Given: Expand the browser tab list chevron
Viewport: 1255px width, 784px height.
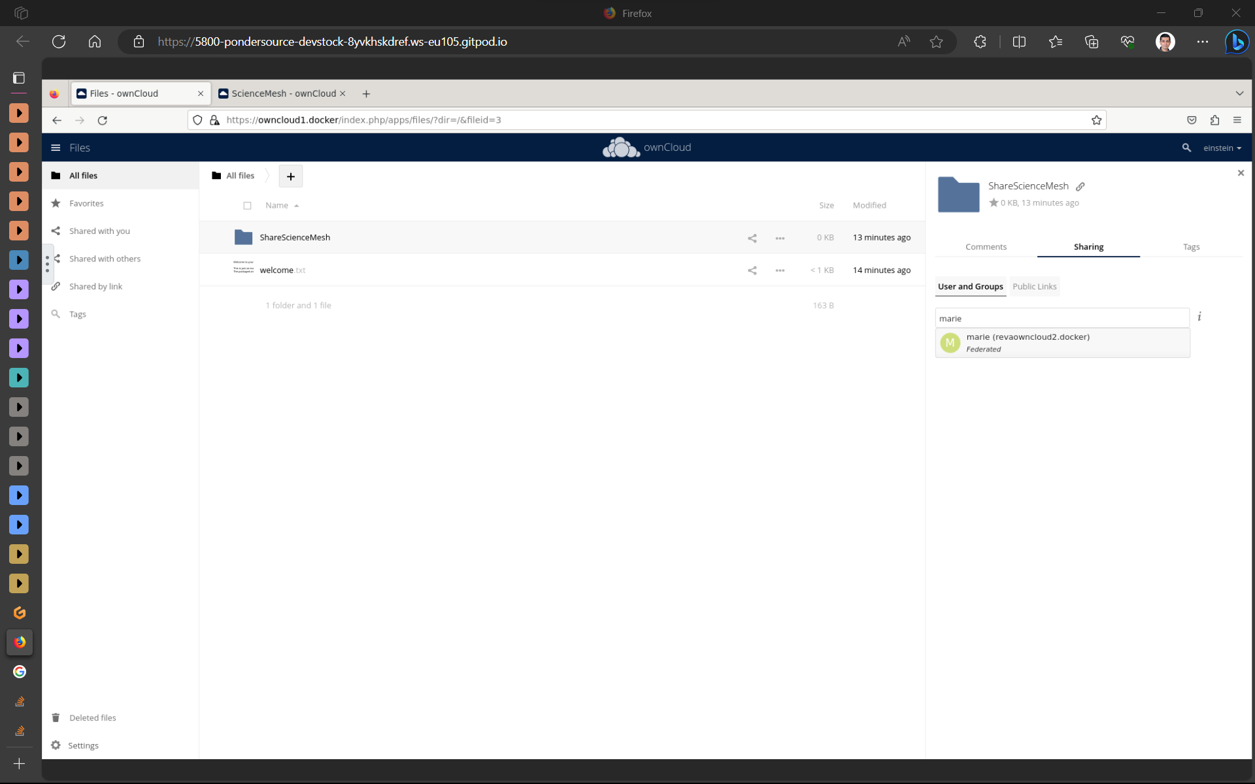Looking at the screenshot, I should (x=1240, y=93).
